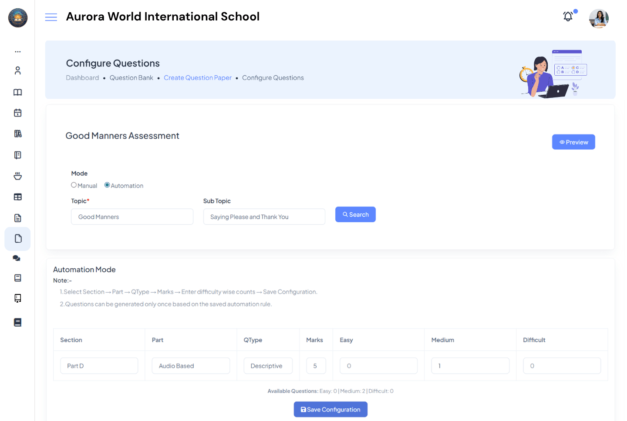Click the Aurora World school logo
Image resolution: width=627 pixels, height=421 pixels.
coord(17,18)
